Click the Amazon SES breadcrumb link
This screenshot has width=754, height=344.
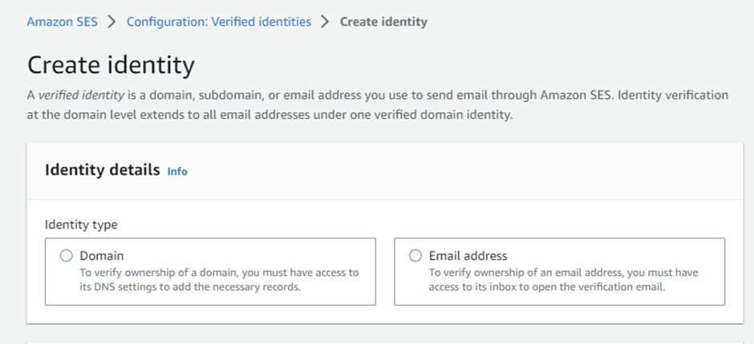coord(62,22)
